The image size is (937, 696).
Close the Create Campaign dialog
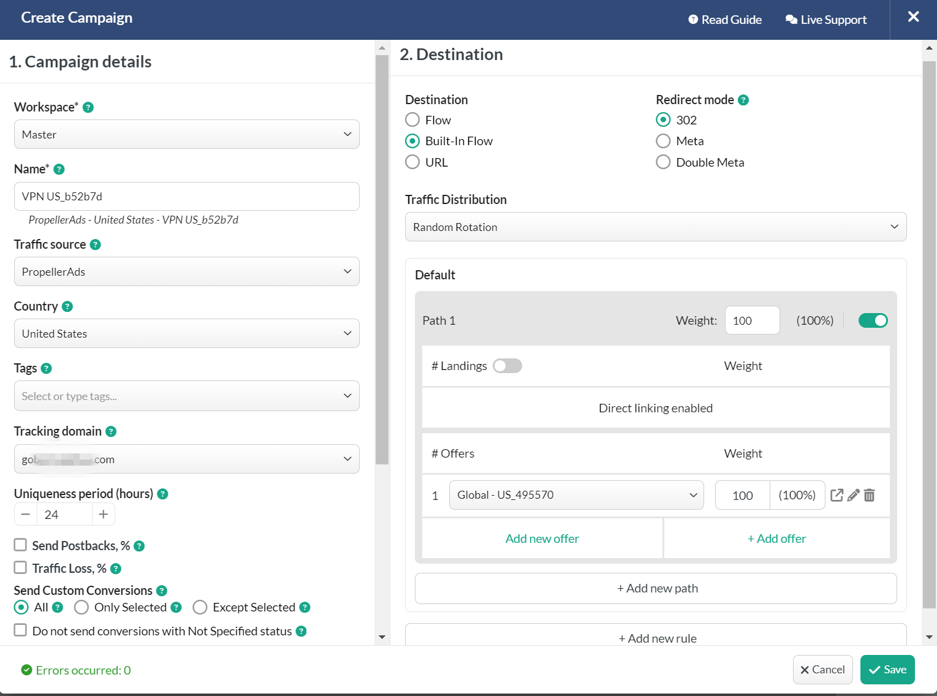[x=913, y=17]
